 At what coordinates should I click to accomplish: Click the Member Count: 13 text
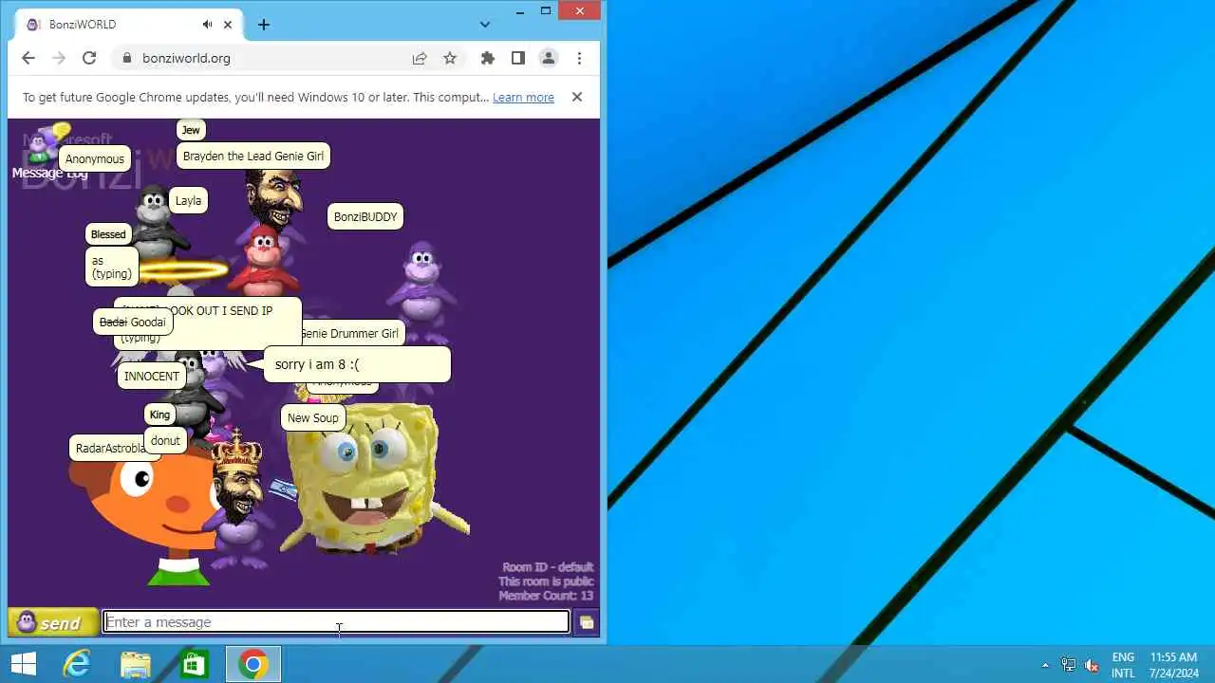[x=546, y=596]
